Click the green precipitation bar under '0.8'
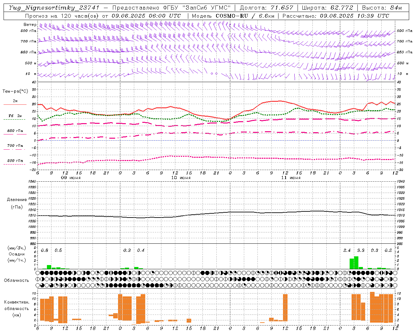 tap(49, 267)
